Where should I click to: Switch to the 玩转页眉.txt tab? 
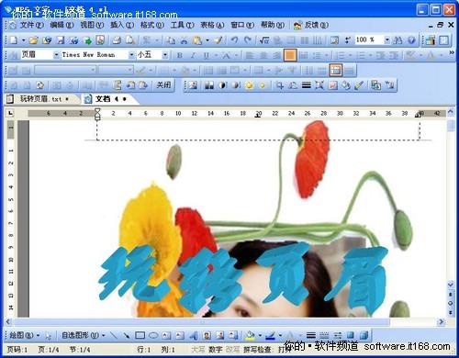point(40,99)
